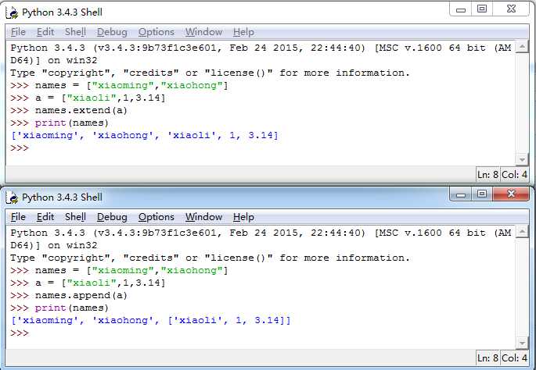
Task: Click Ln: 8 status in upper window
Action: click(487, 175)
